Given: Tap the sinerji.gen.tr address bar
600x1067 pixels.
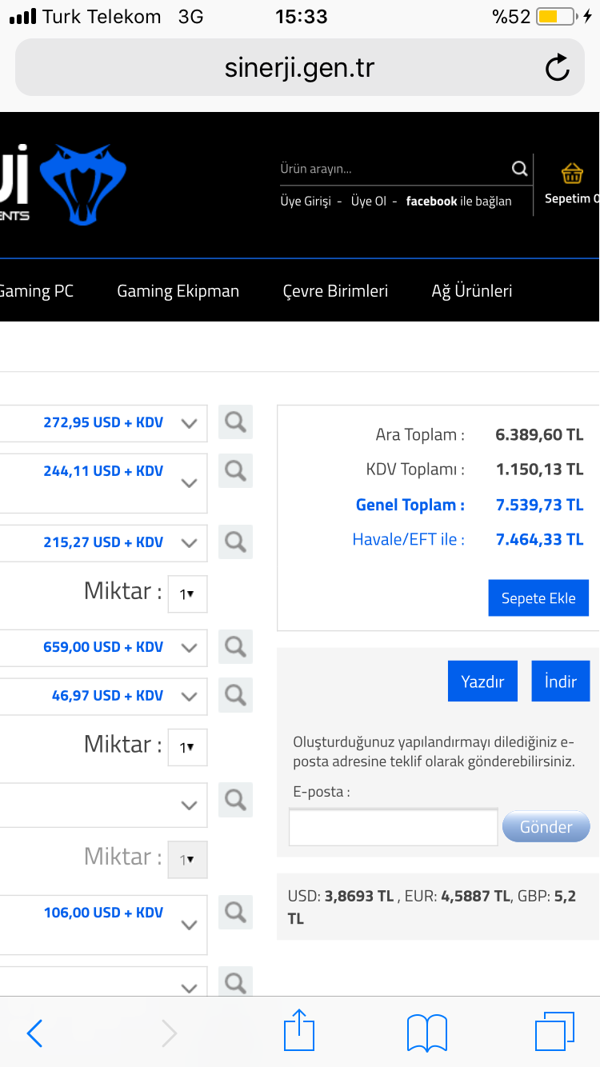Looking at the screenshot, I should pos(299,68).
